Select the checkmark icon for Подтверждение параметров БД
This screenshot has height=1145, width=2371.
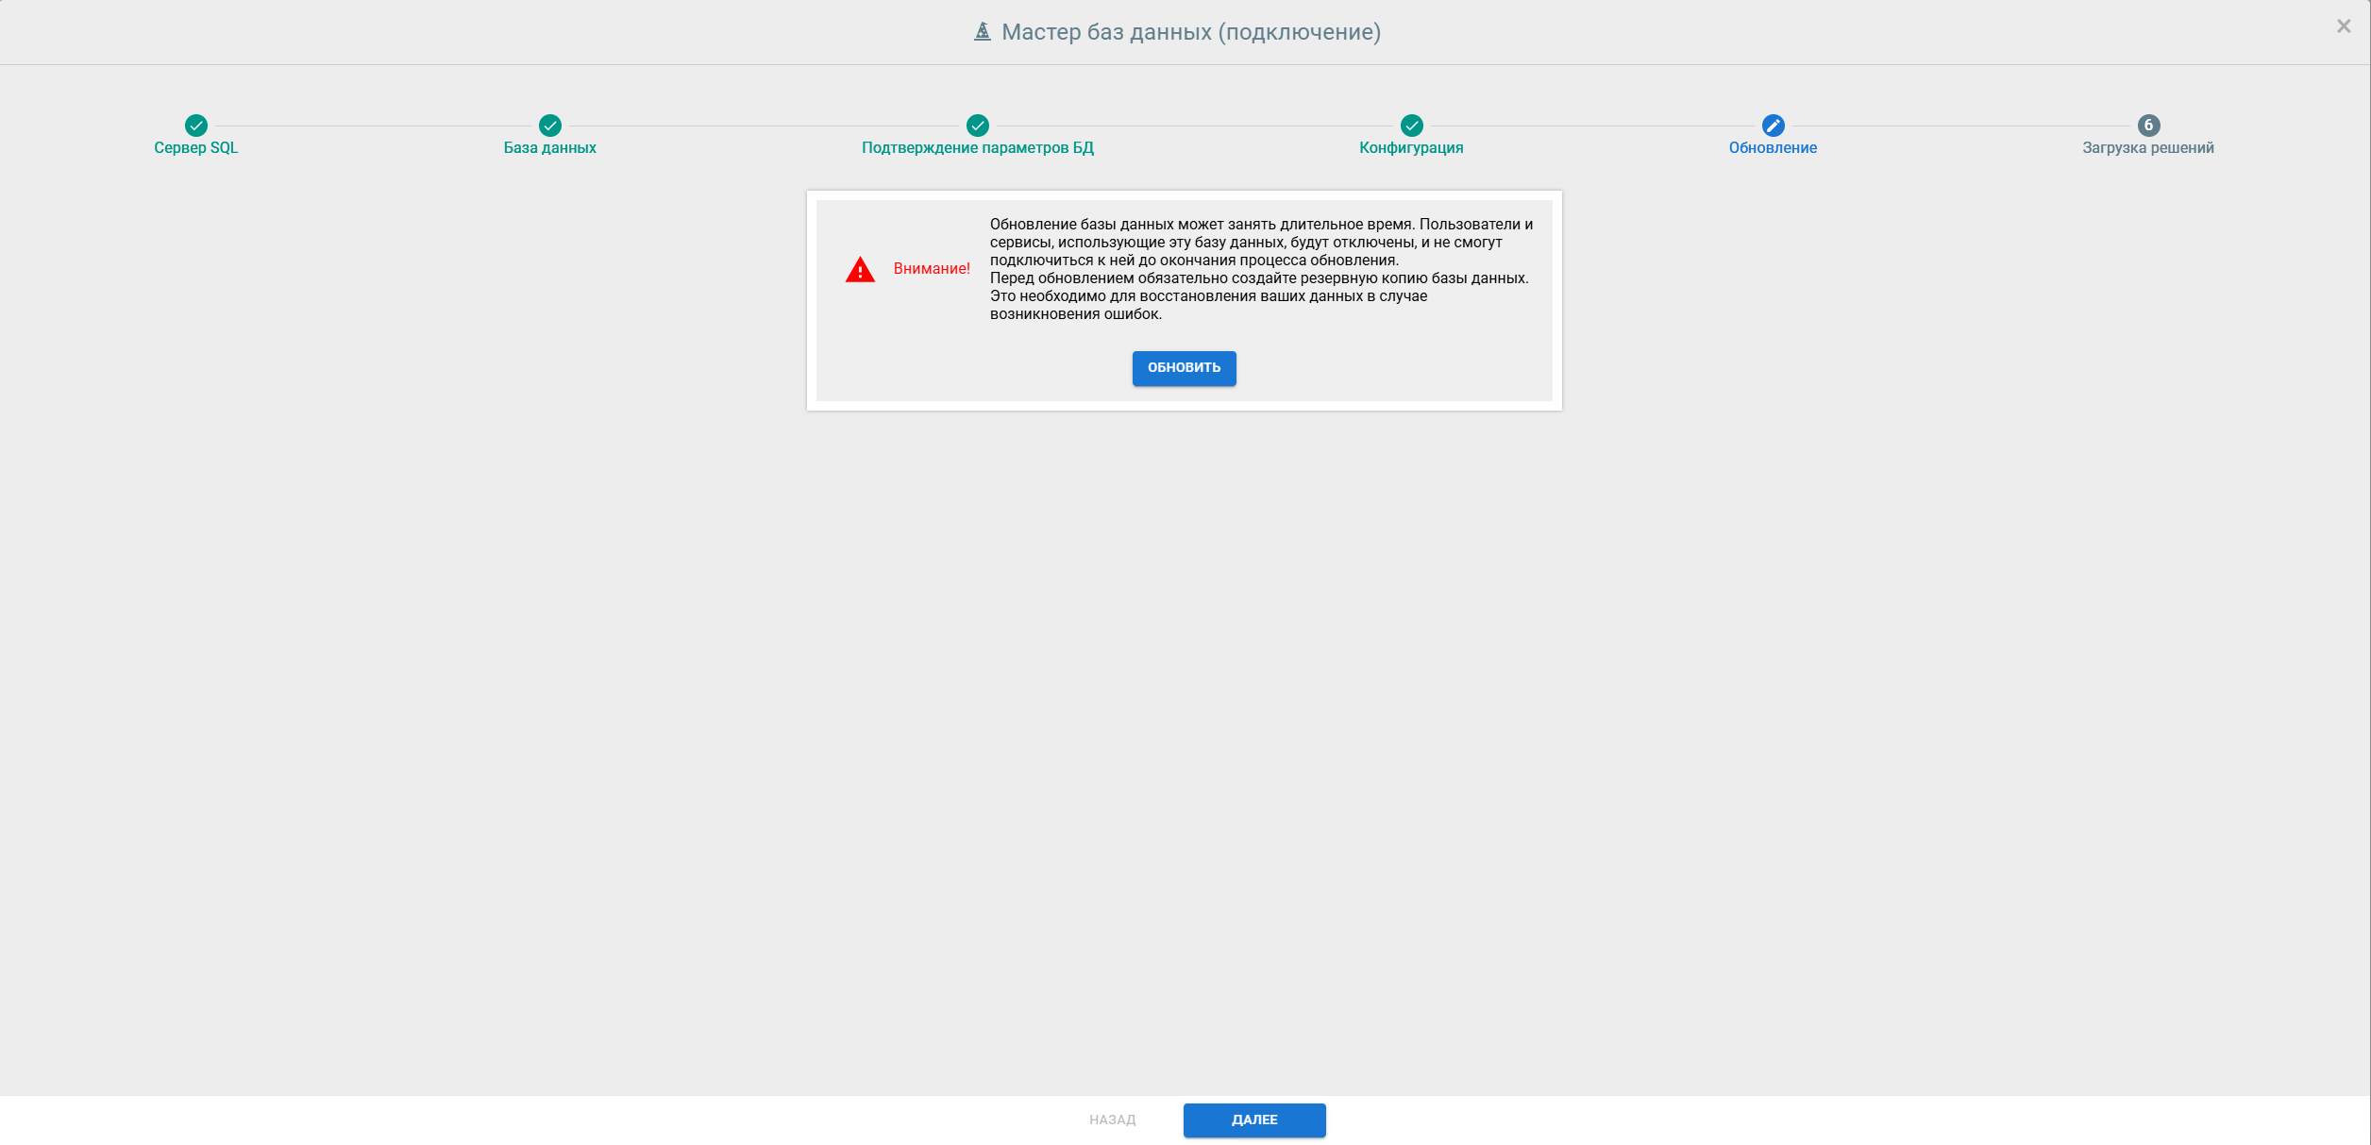tap(977, 126)
